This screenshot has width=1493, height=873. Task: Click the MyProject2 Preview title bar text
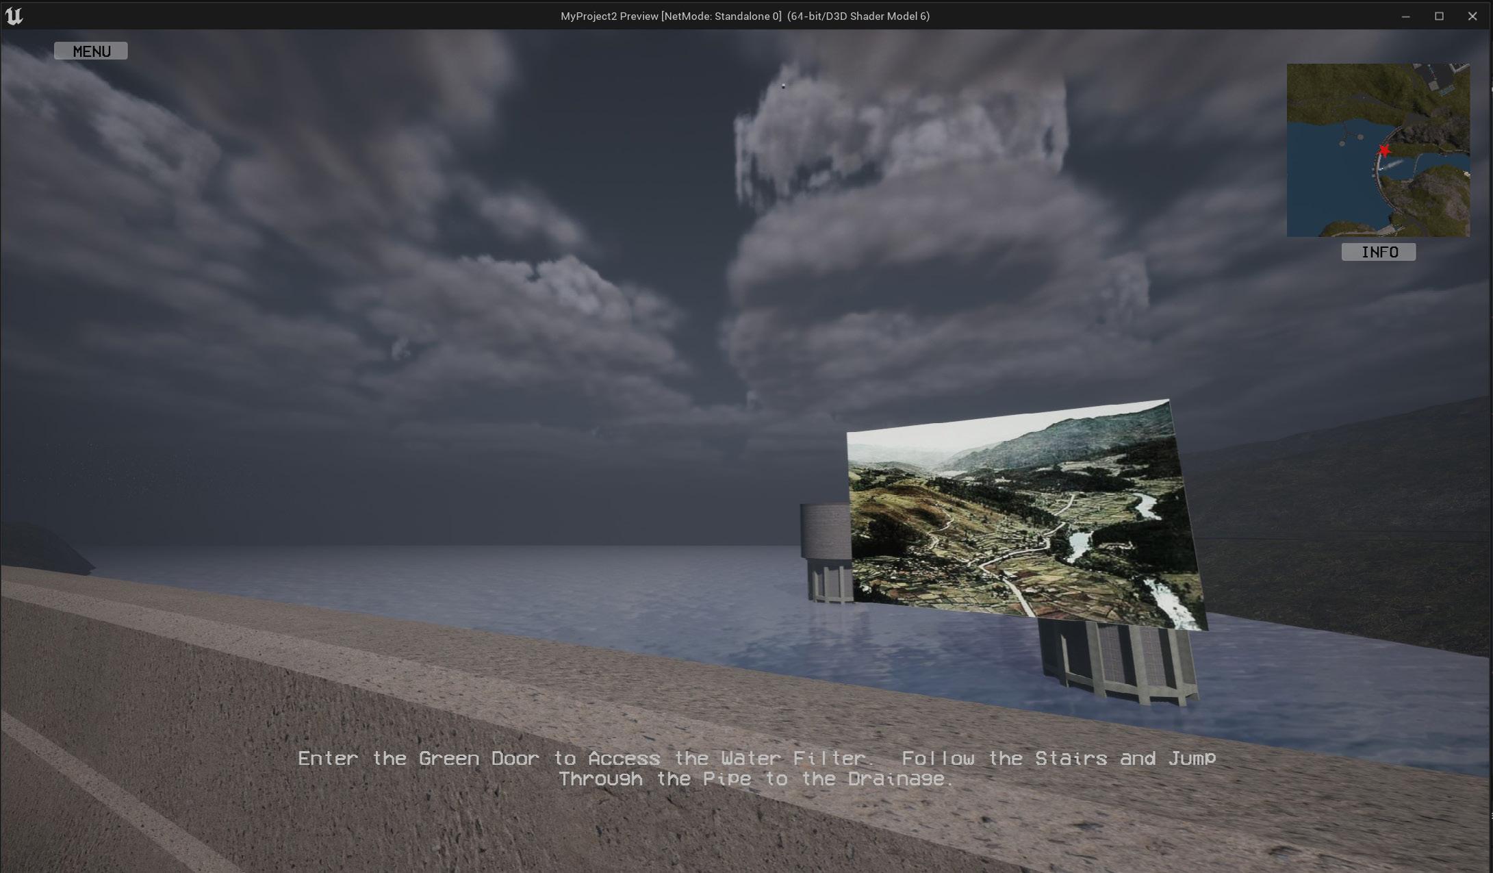coord(745,16)
